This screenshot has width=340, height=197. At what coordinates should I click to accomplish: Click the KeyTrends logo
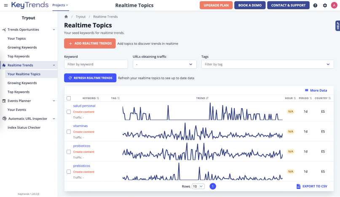pyautogui.click(x=30, y=5)
